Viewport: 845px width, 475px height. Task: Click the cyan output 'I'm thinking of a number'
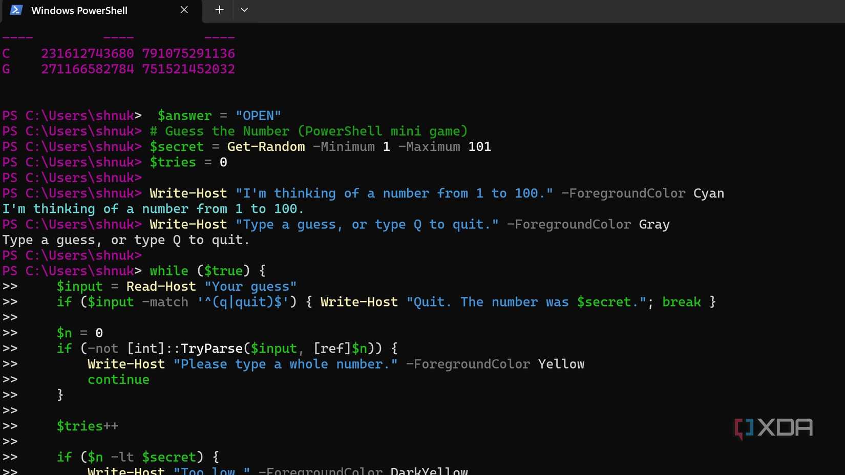click(153, 209)
